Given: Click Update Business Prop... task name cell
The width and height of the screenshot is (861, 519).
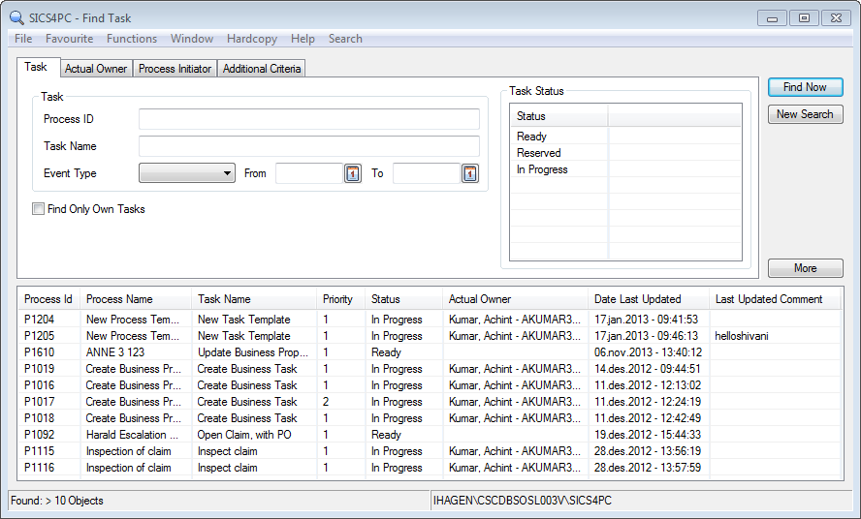Looking at the screenshot, I should pos(253,352).
